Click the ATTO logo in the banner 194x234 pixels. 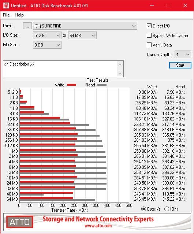(x=20, y=222)
